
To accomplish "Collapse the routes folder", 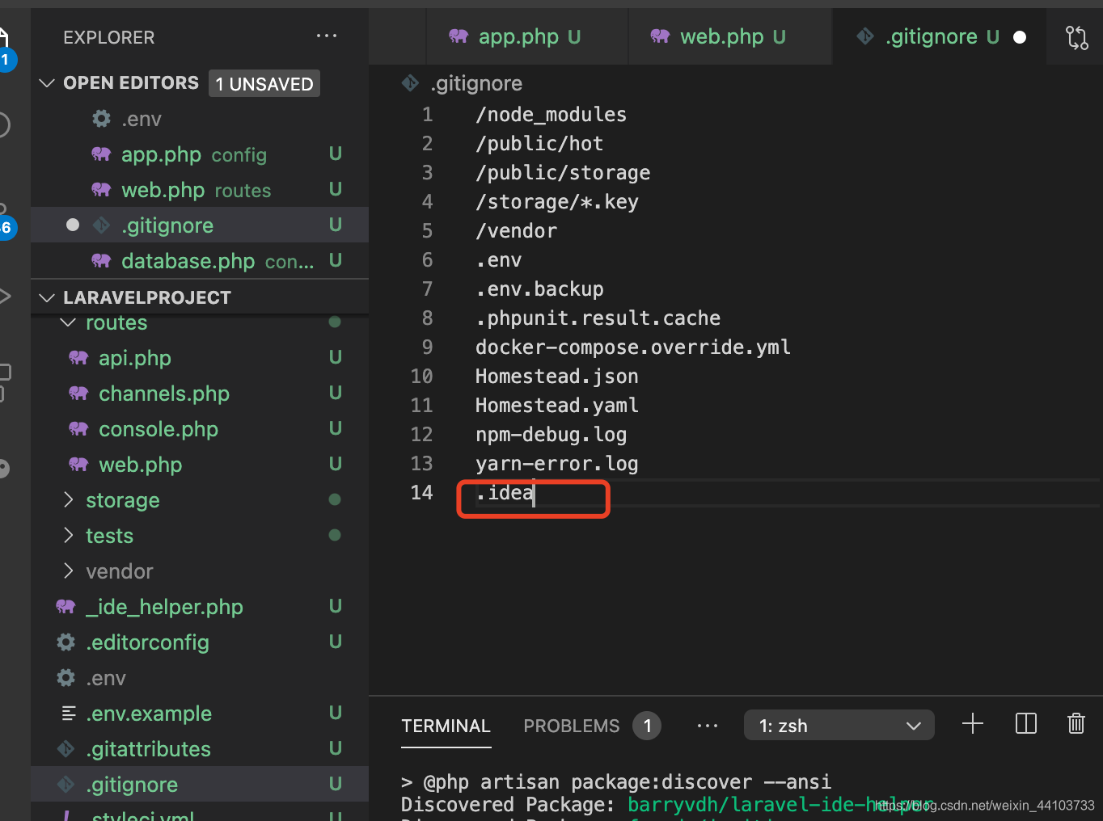I will click(69, 322).
